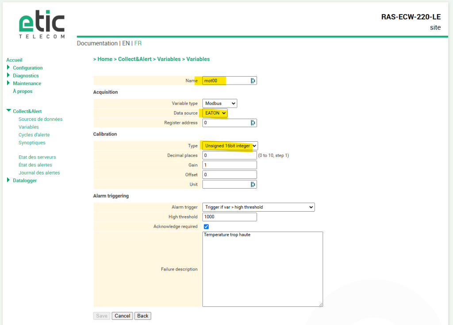
Task: Click the Maintenance menu label
Action: (x=27, y=83)
